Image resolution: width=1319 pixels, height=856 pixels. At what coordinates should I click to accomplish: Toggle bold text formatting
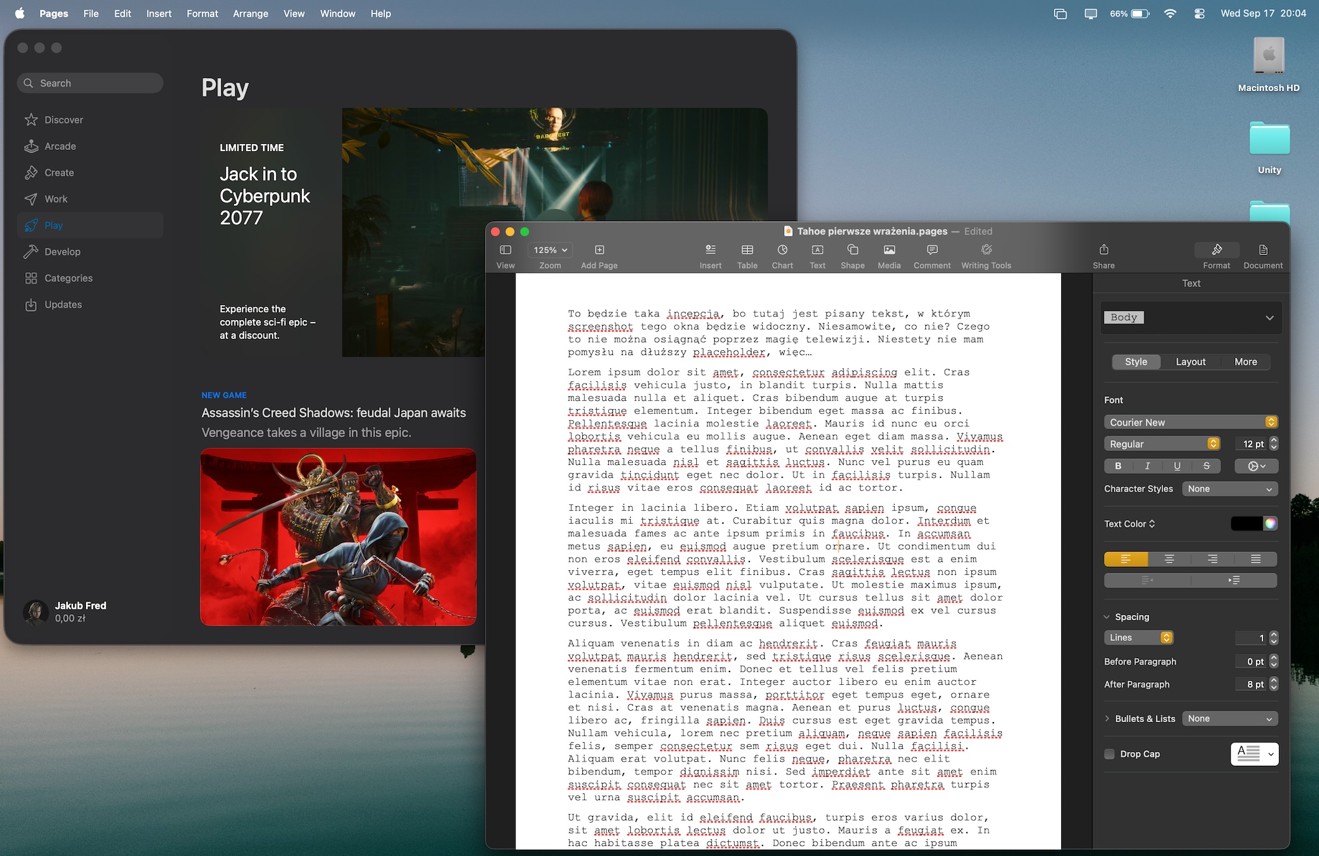coord(1118,466)
